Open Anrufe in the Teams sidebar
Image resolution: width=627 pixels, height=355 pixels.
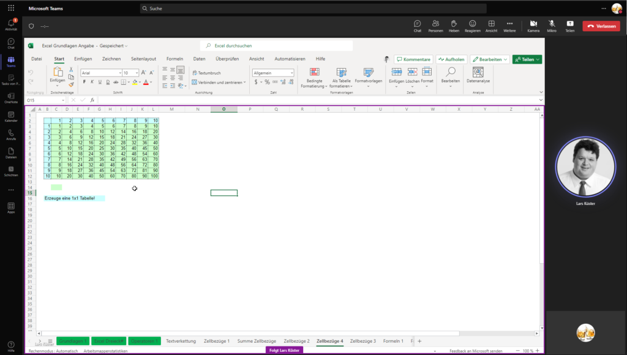(11, 135)
